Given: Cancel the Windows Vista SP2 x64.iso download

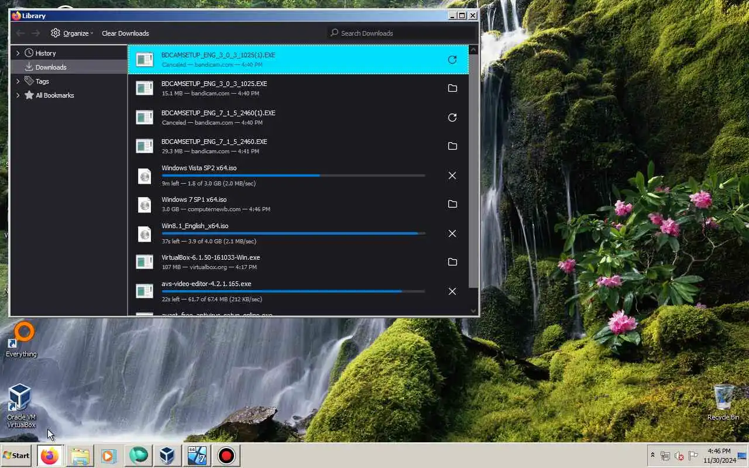Looking at the screenshot, I should coord(452,175).
